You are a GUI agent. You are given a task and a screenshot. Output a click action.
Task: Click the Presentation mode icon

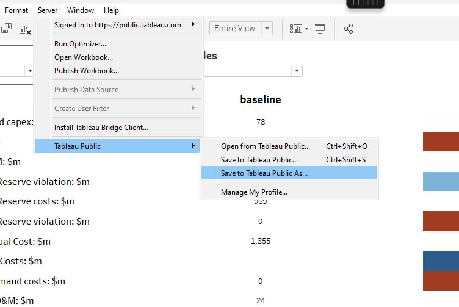coord(320,29)
